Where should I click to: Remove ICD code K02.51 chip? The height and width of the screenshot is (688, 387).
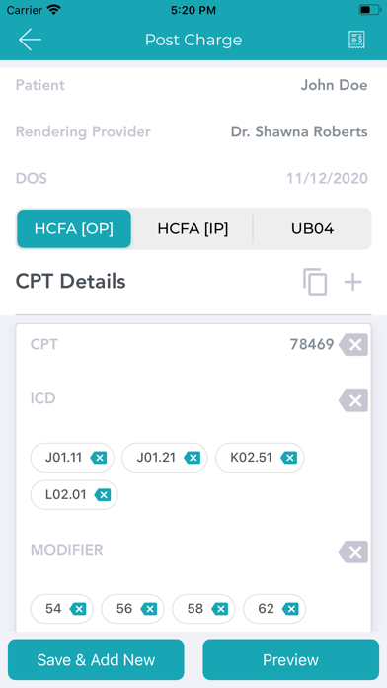[289, 458]
